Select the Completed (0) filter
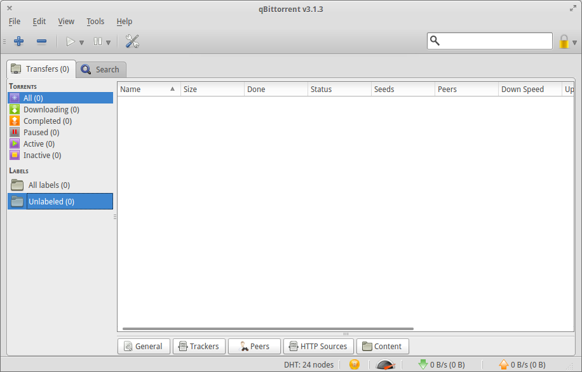Screen dimensions: 582x372 tap(60, 121)
